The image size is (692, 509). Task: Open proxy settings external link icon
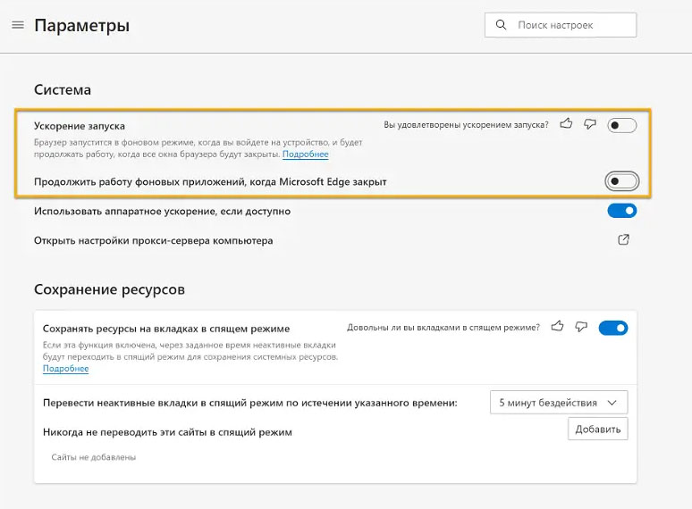623,239
